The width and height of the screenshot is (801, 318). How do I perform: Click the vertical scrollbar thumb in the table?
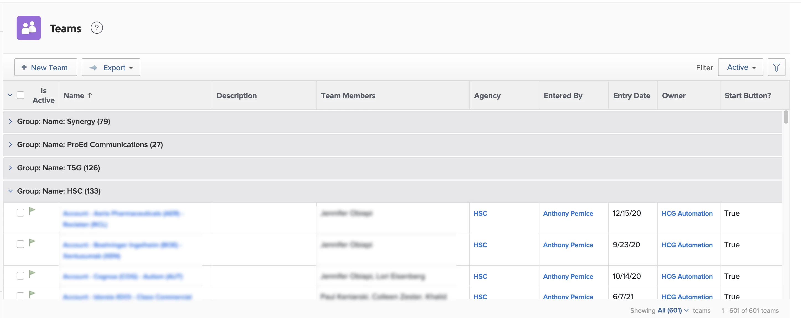point(786,117)
